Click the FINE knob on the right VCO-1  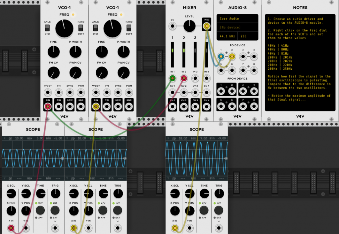click(102, 52)
